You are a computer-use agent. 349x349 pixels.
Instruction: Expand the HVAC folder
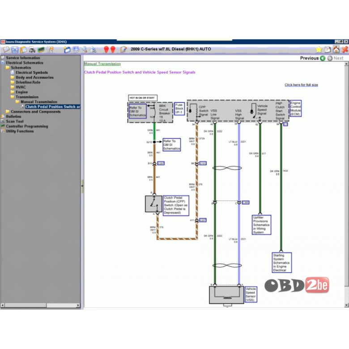13,87
